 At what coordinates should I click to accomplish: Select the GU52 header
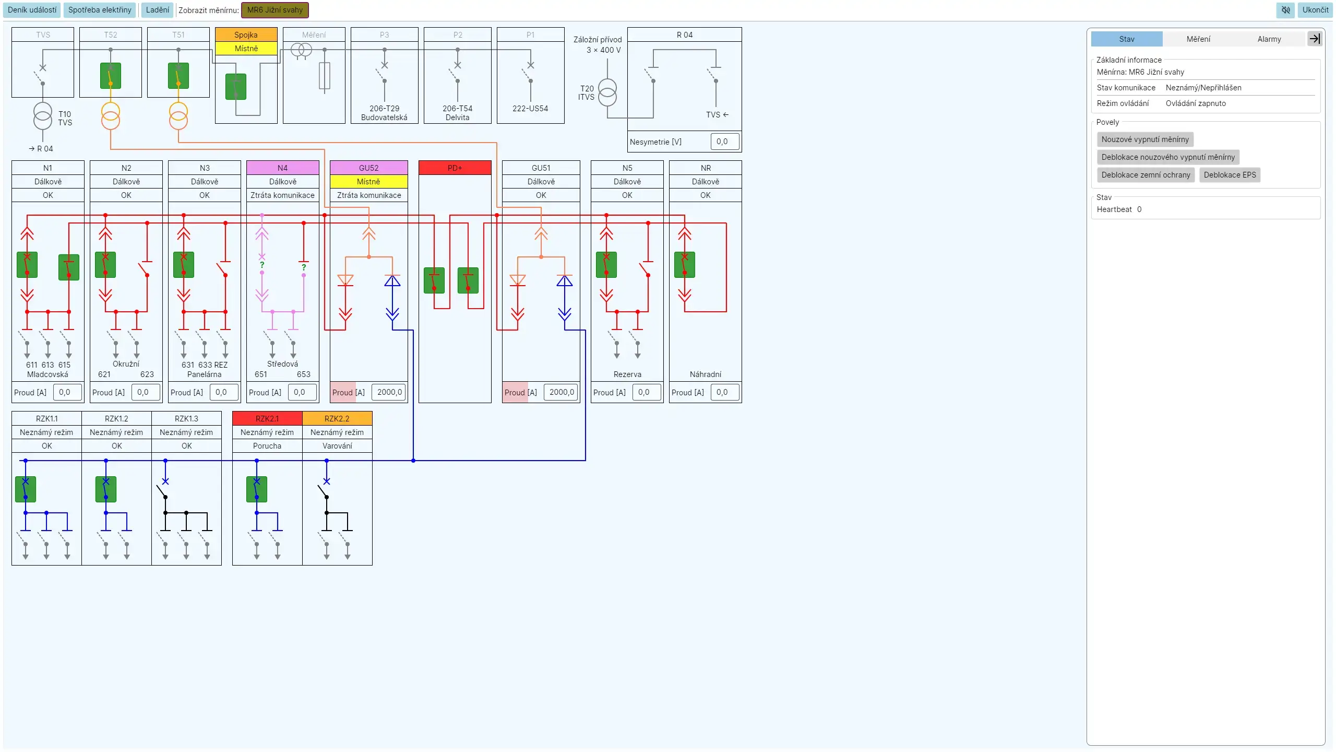(369, 168)
